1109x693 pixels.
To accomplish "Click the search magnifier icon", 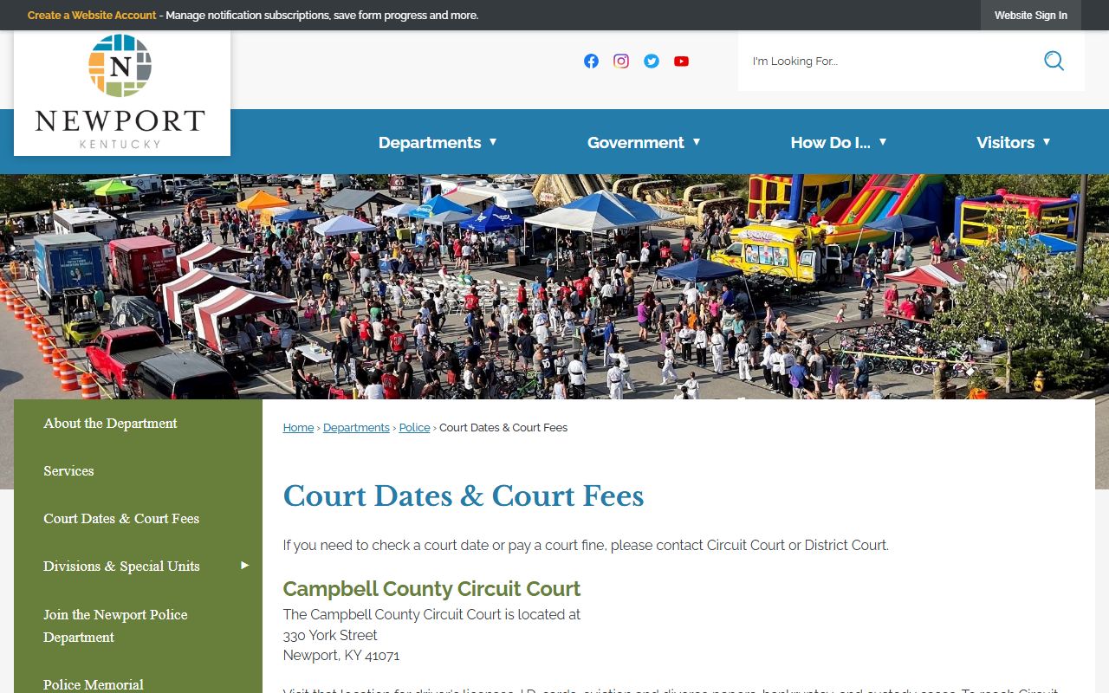I will (x=1054, y=61).
